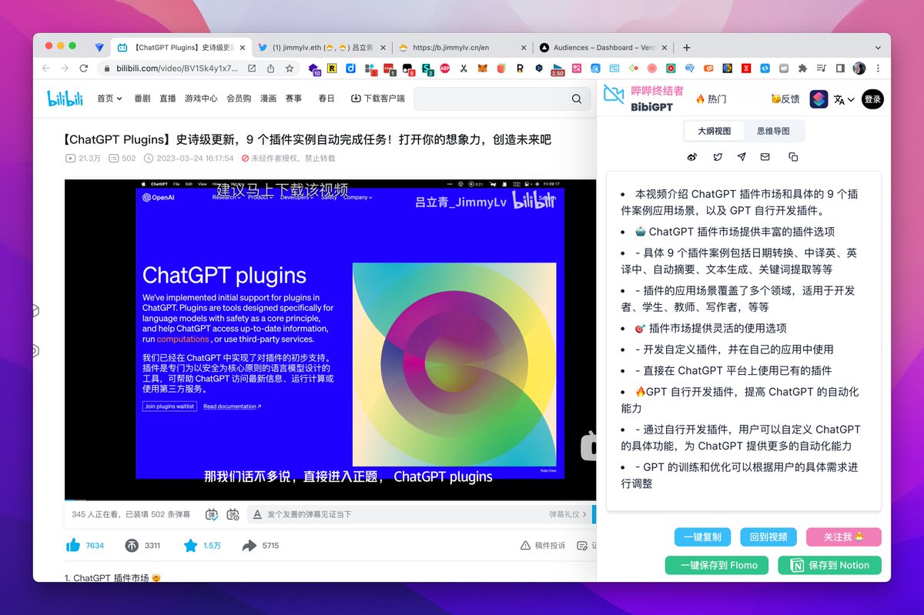
Task: Click 一键复制 button
Action: pos(702,537)
